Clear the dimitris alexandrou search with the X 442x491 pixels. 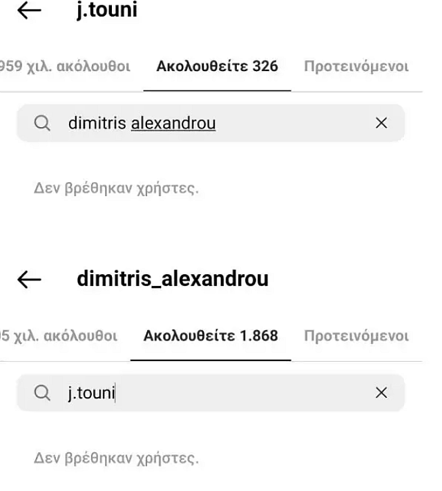coord(381,124)
